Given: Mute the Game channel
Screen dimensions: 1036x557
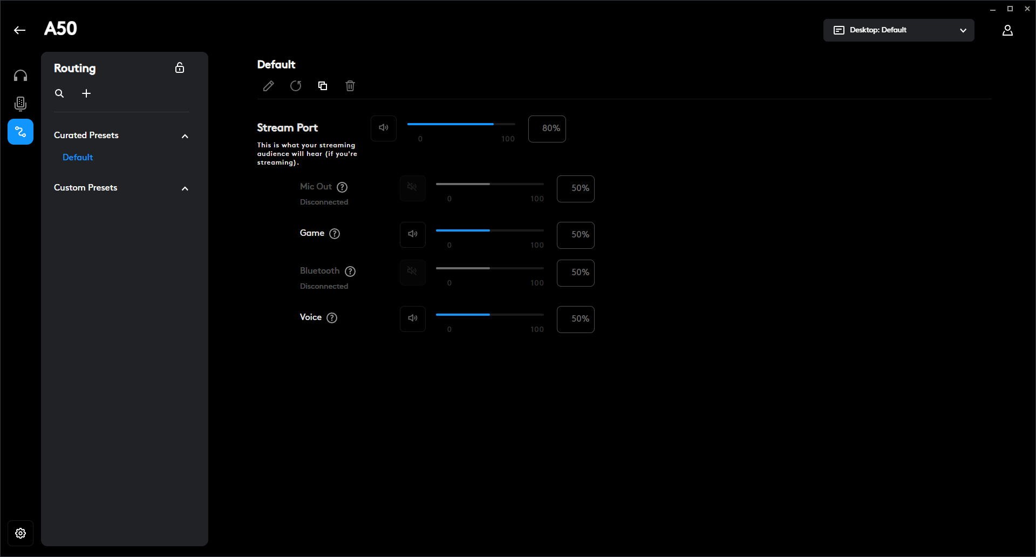Looking at the screenshot, I should [413, 234].
